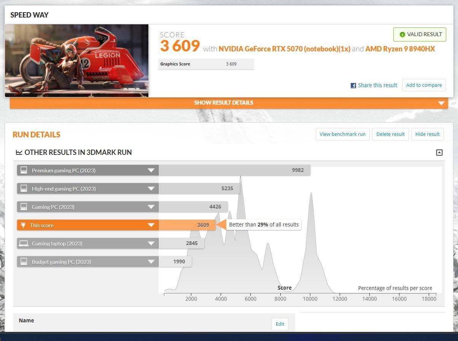Click the Hide result button
This screenshot has height=341, width=458.
click(x=427, y=134)
